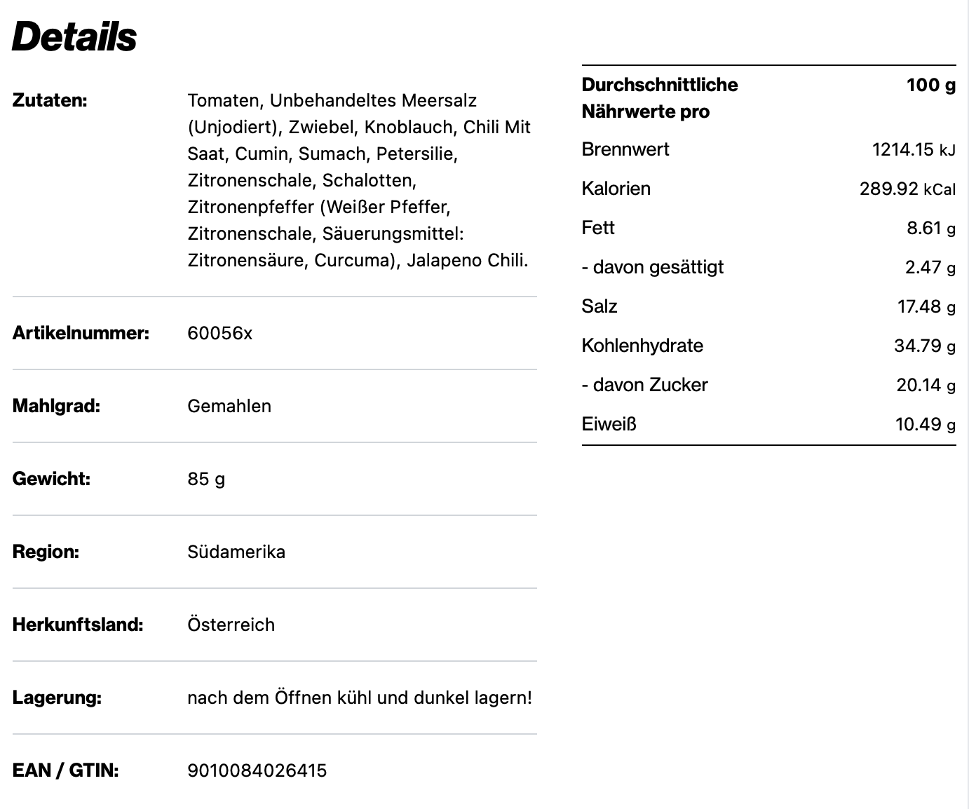
Task: Click the Kalorien value 289.92 kCal
Action: pos(907,189)
